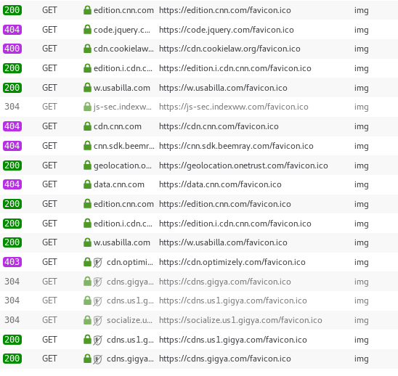Click the 403 status badge for cdn.optimizely
This screenshot has width=398, height=376.
coord(12,262)
